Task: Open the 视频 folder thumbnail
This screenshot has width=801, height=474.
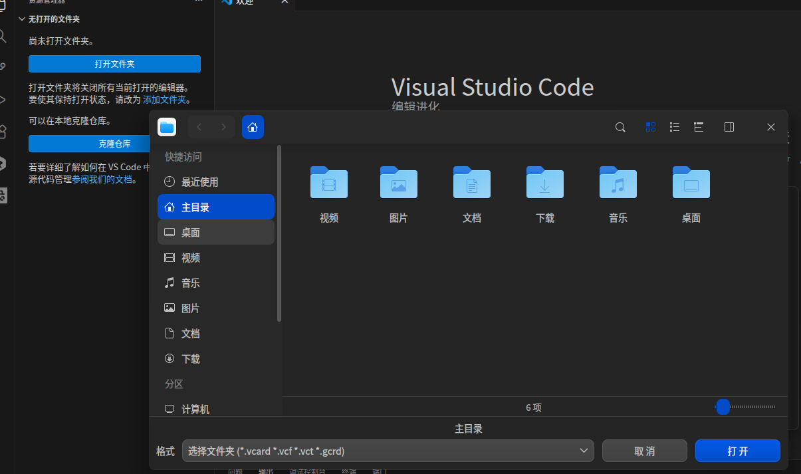Action: tap(329, 182)
